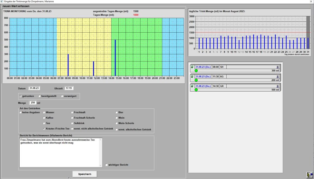
Task: Select 'Wasser' as the drink type
Action: (x=44, y=112)
